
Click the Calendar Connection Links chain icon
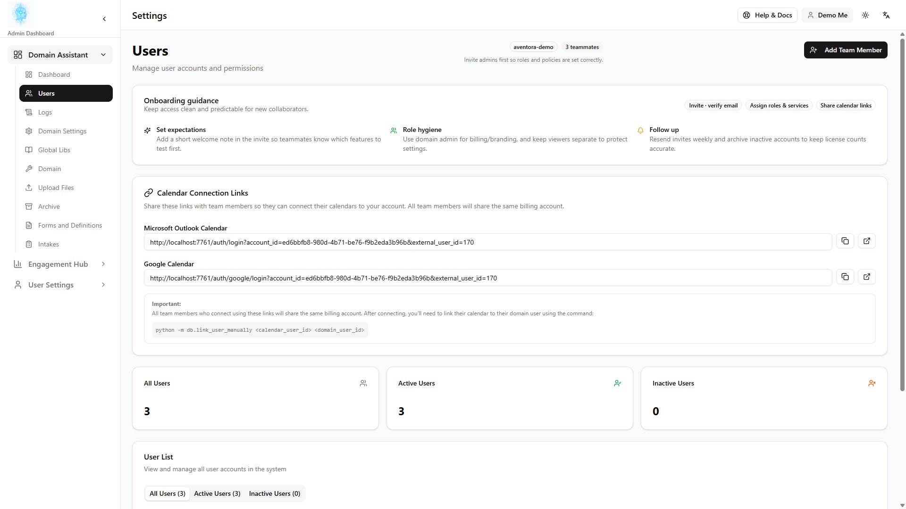tap(149, 193)
